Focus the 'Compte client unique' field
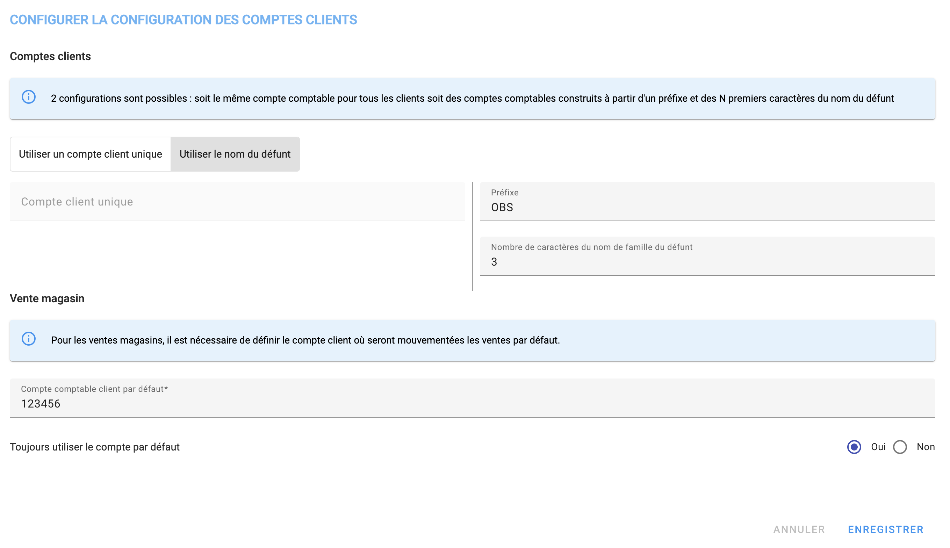The width and height of the screenshot is (950, 548). click(238, 202)
